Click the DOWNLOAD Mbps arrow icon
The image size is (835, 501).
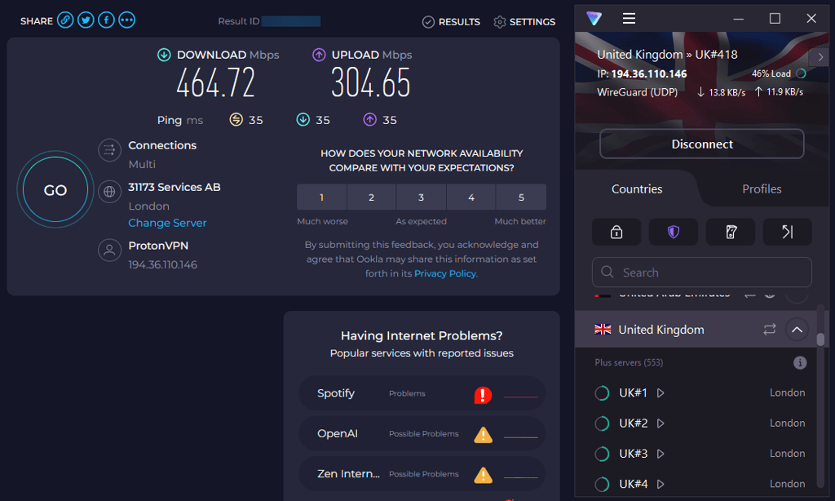pos(164,55)
